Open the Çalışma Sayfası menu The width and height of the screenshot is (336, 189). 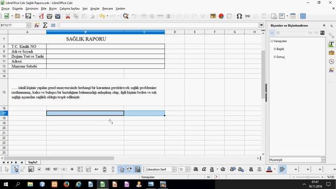click(x=69, y=8)
